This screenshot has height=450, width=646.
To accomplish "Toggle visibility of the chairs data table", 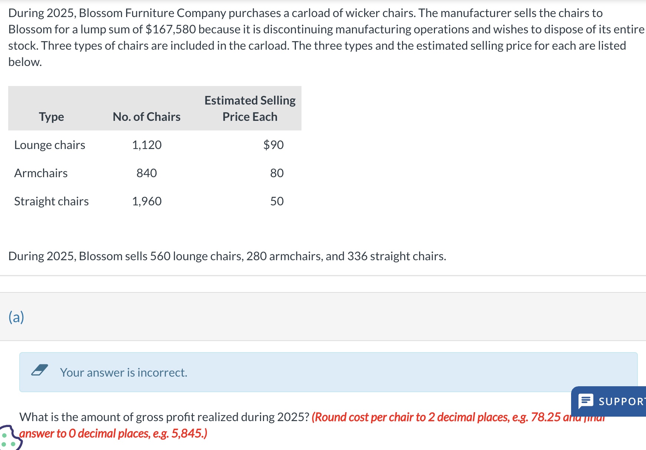I will click(154, 108).
